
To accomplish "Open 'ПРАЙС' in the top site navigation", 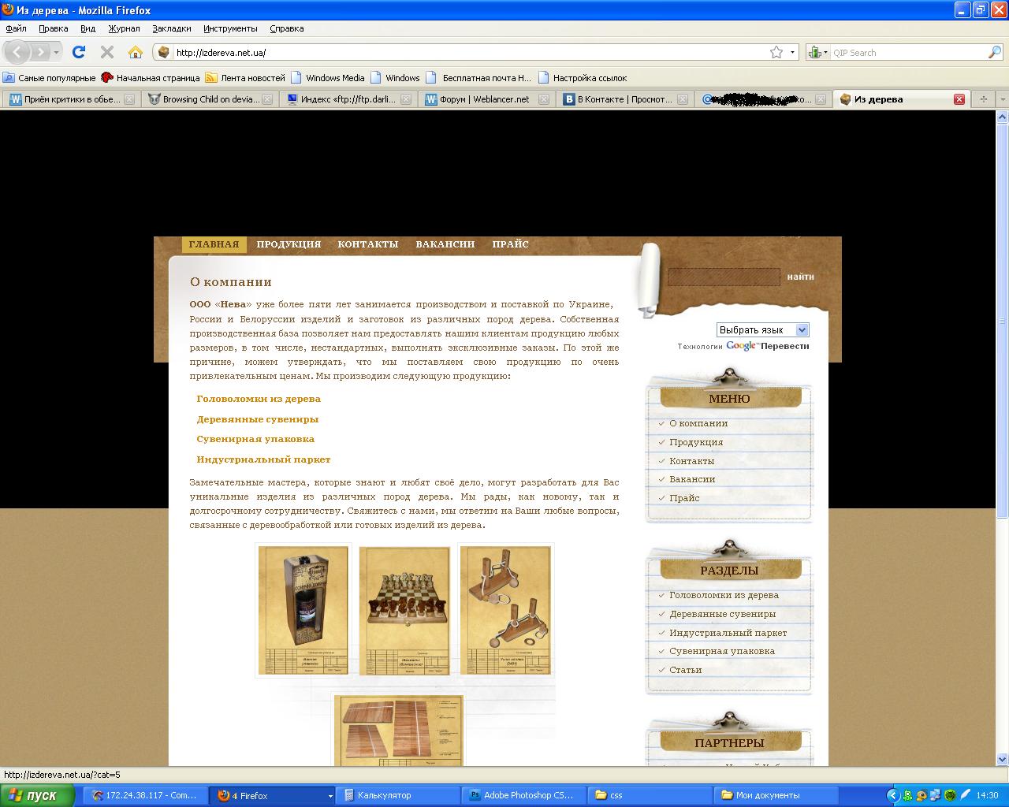I will 511,244.
